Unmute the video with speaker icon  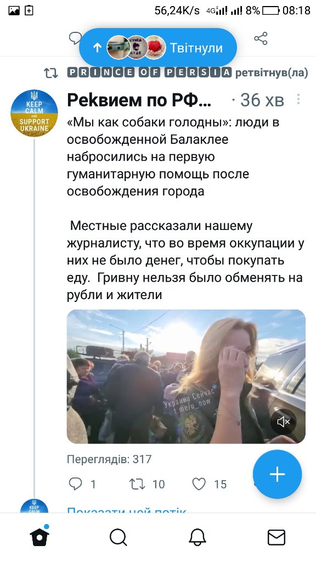[x=284, y=422]
